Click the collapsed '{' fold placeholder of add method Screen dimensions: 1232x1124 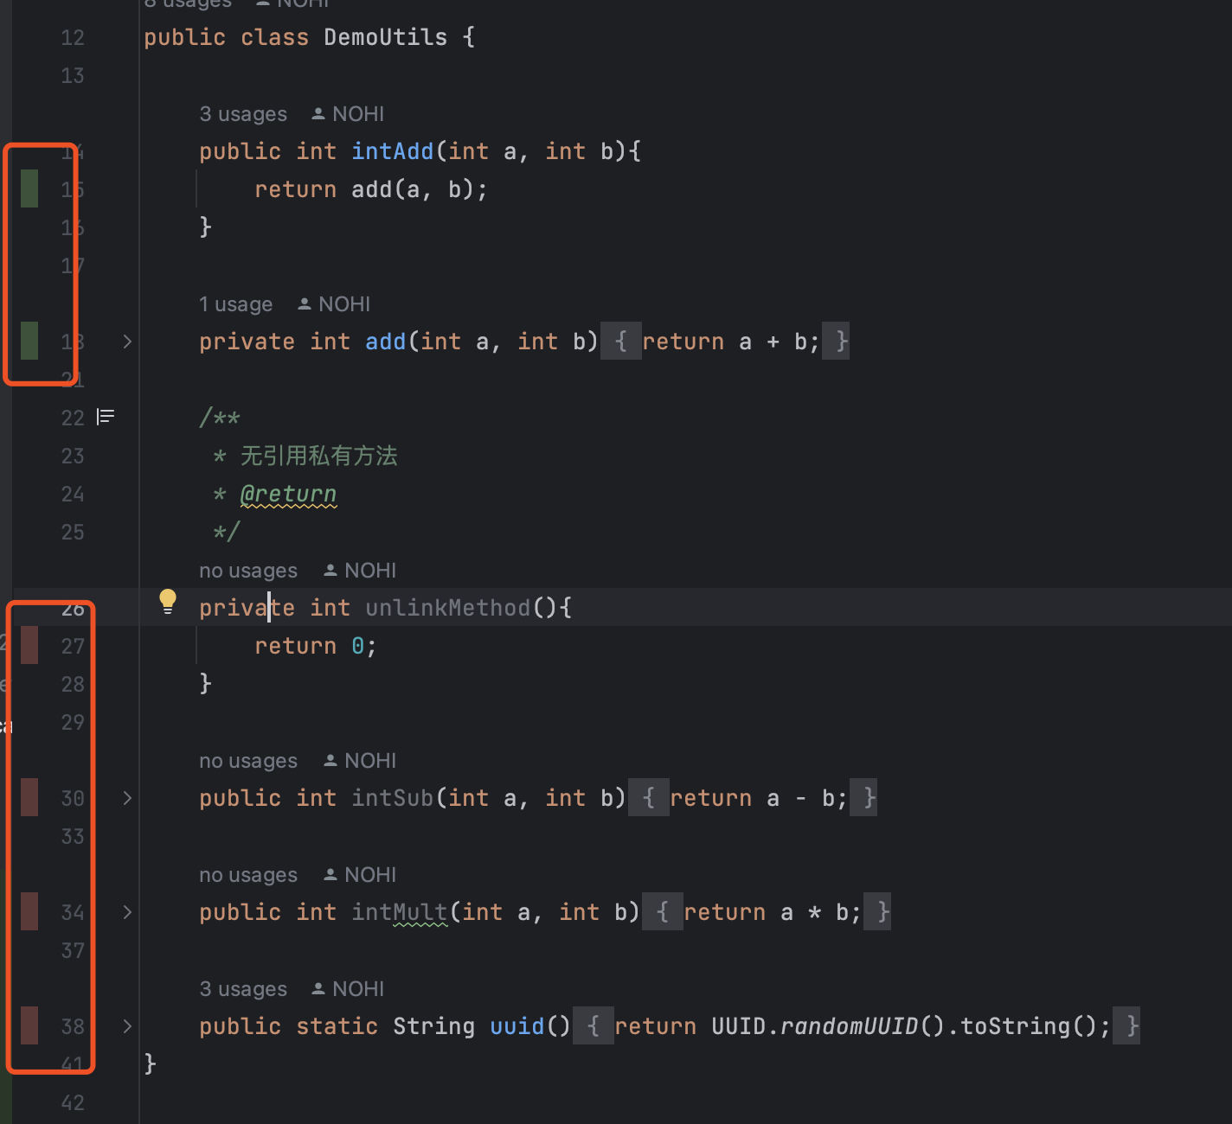click(620, 342)
